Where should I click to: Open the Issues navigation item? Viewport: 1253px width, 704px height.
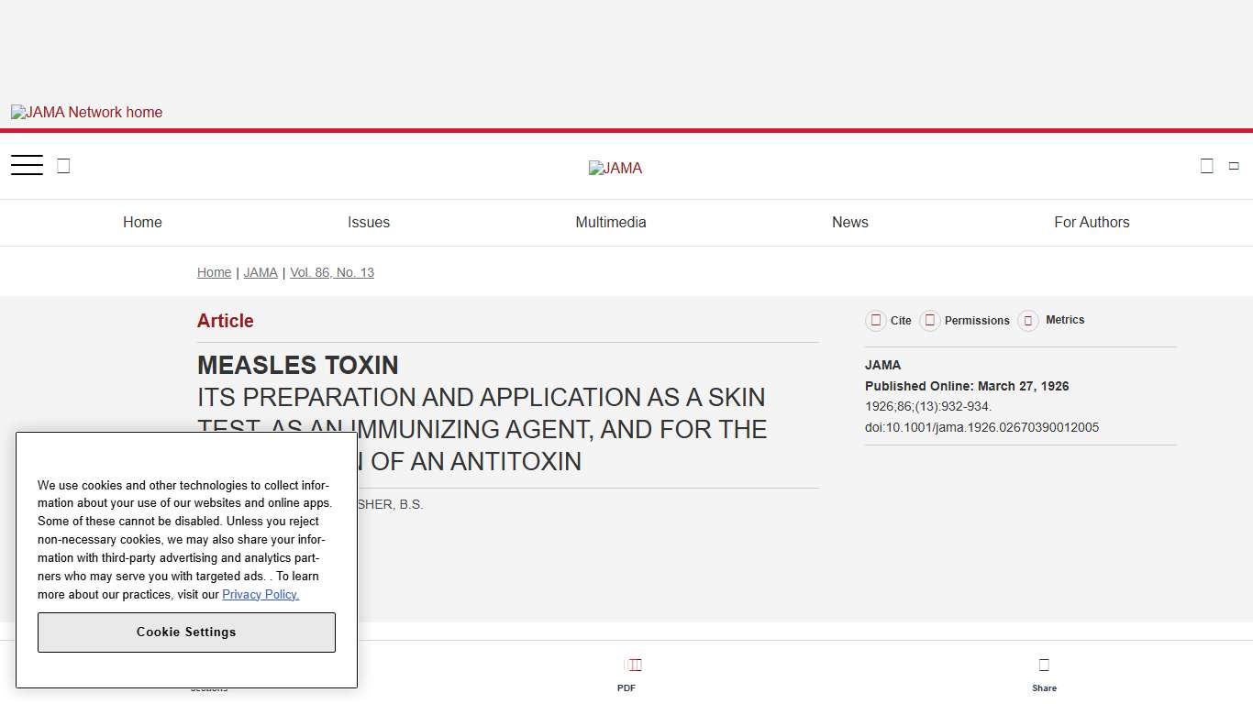(x=369, y=222)
